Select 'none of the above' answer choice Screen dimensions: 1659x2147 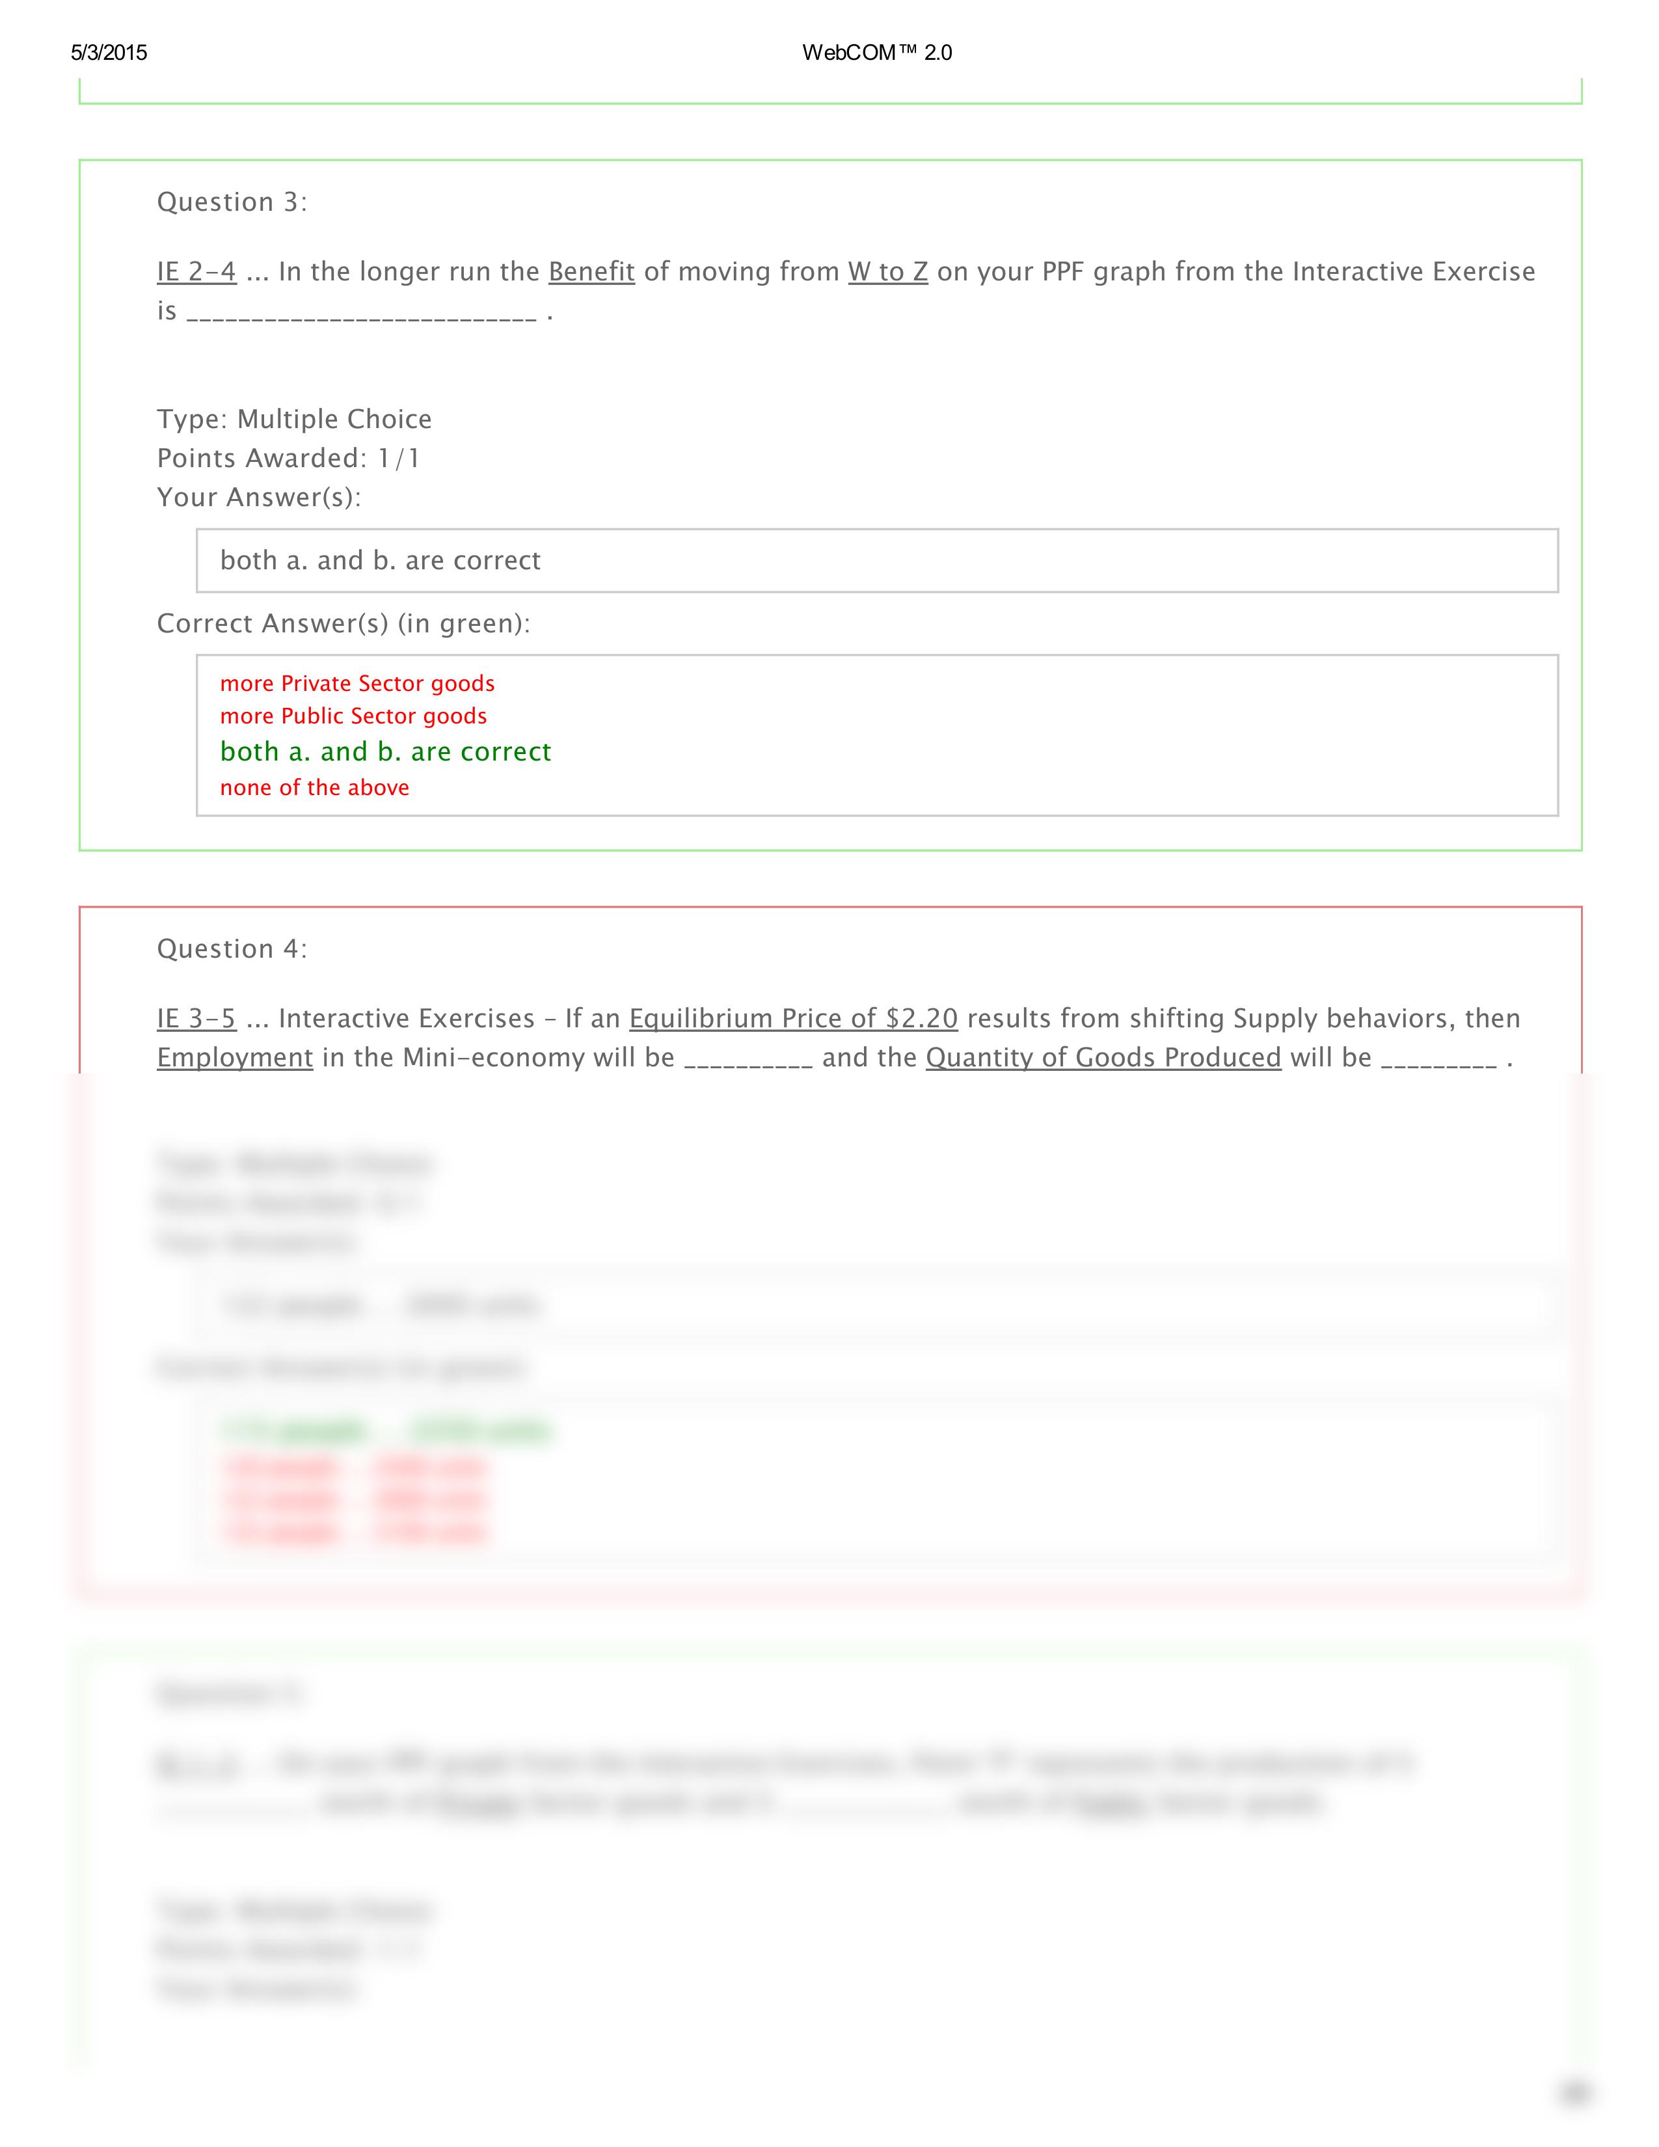316,788
